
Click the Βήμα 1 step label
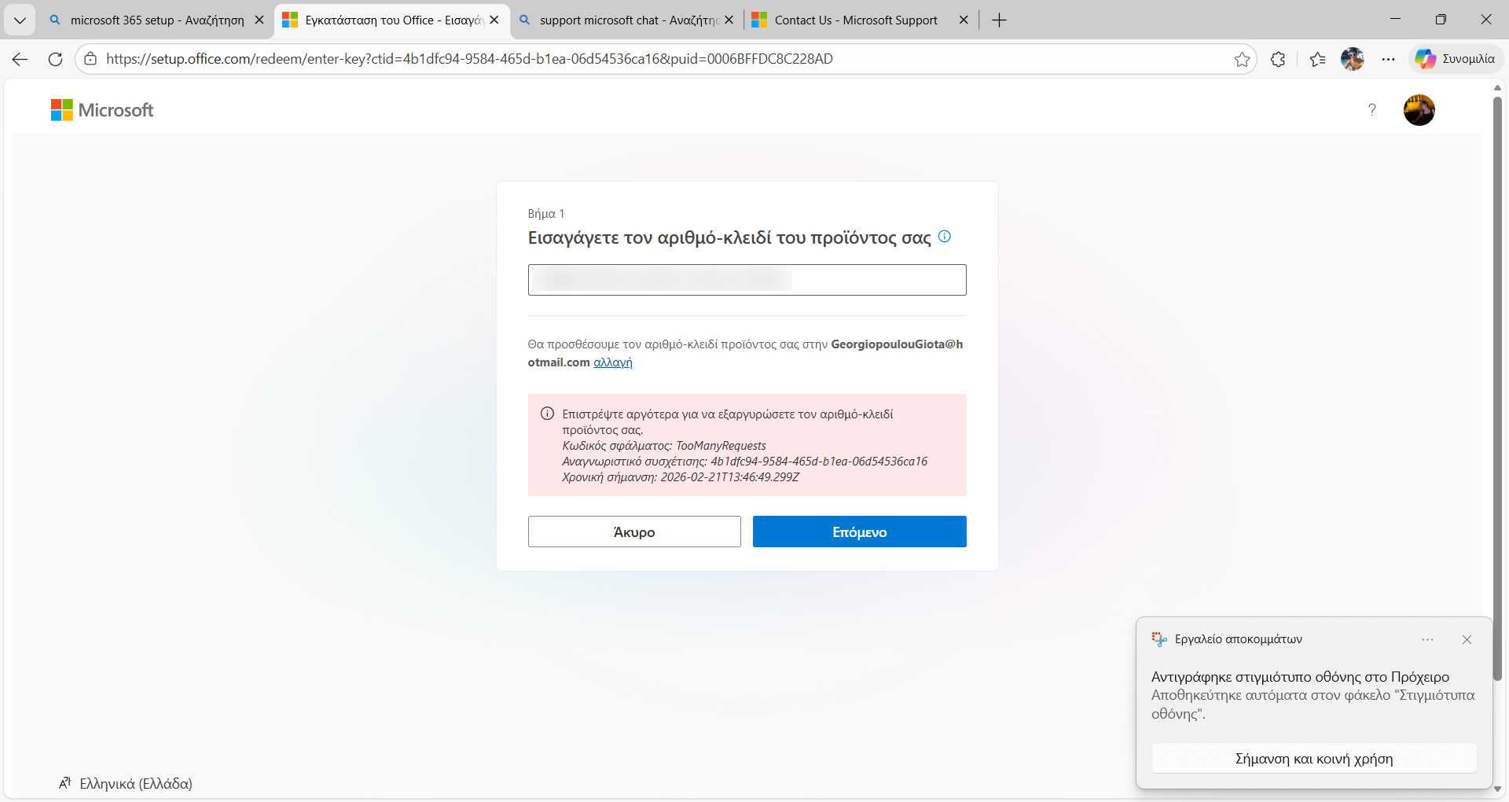(546, 214)
